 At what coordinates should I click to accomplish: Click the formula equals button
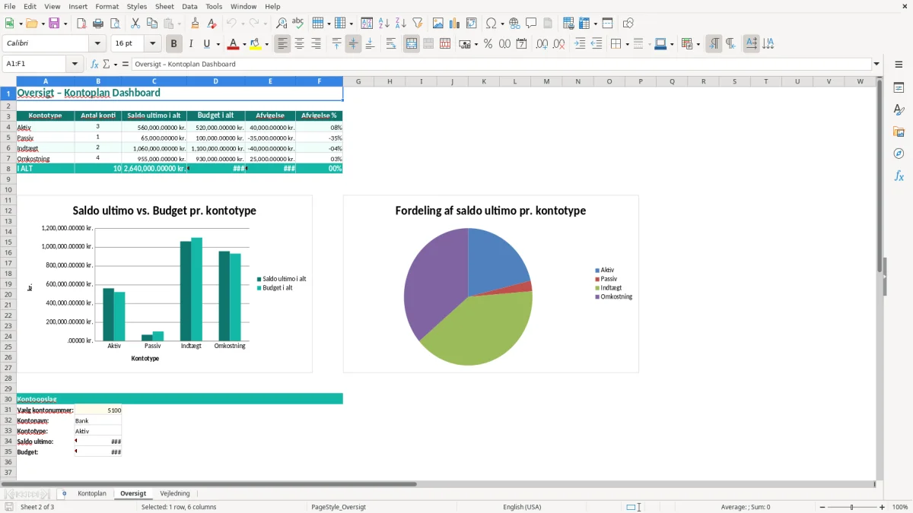click(126, 64)
